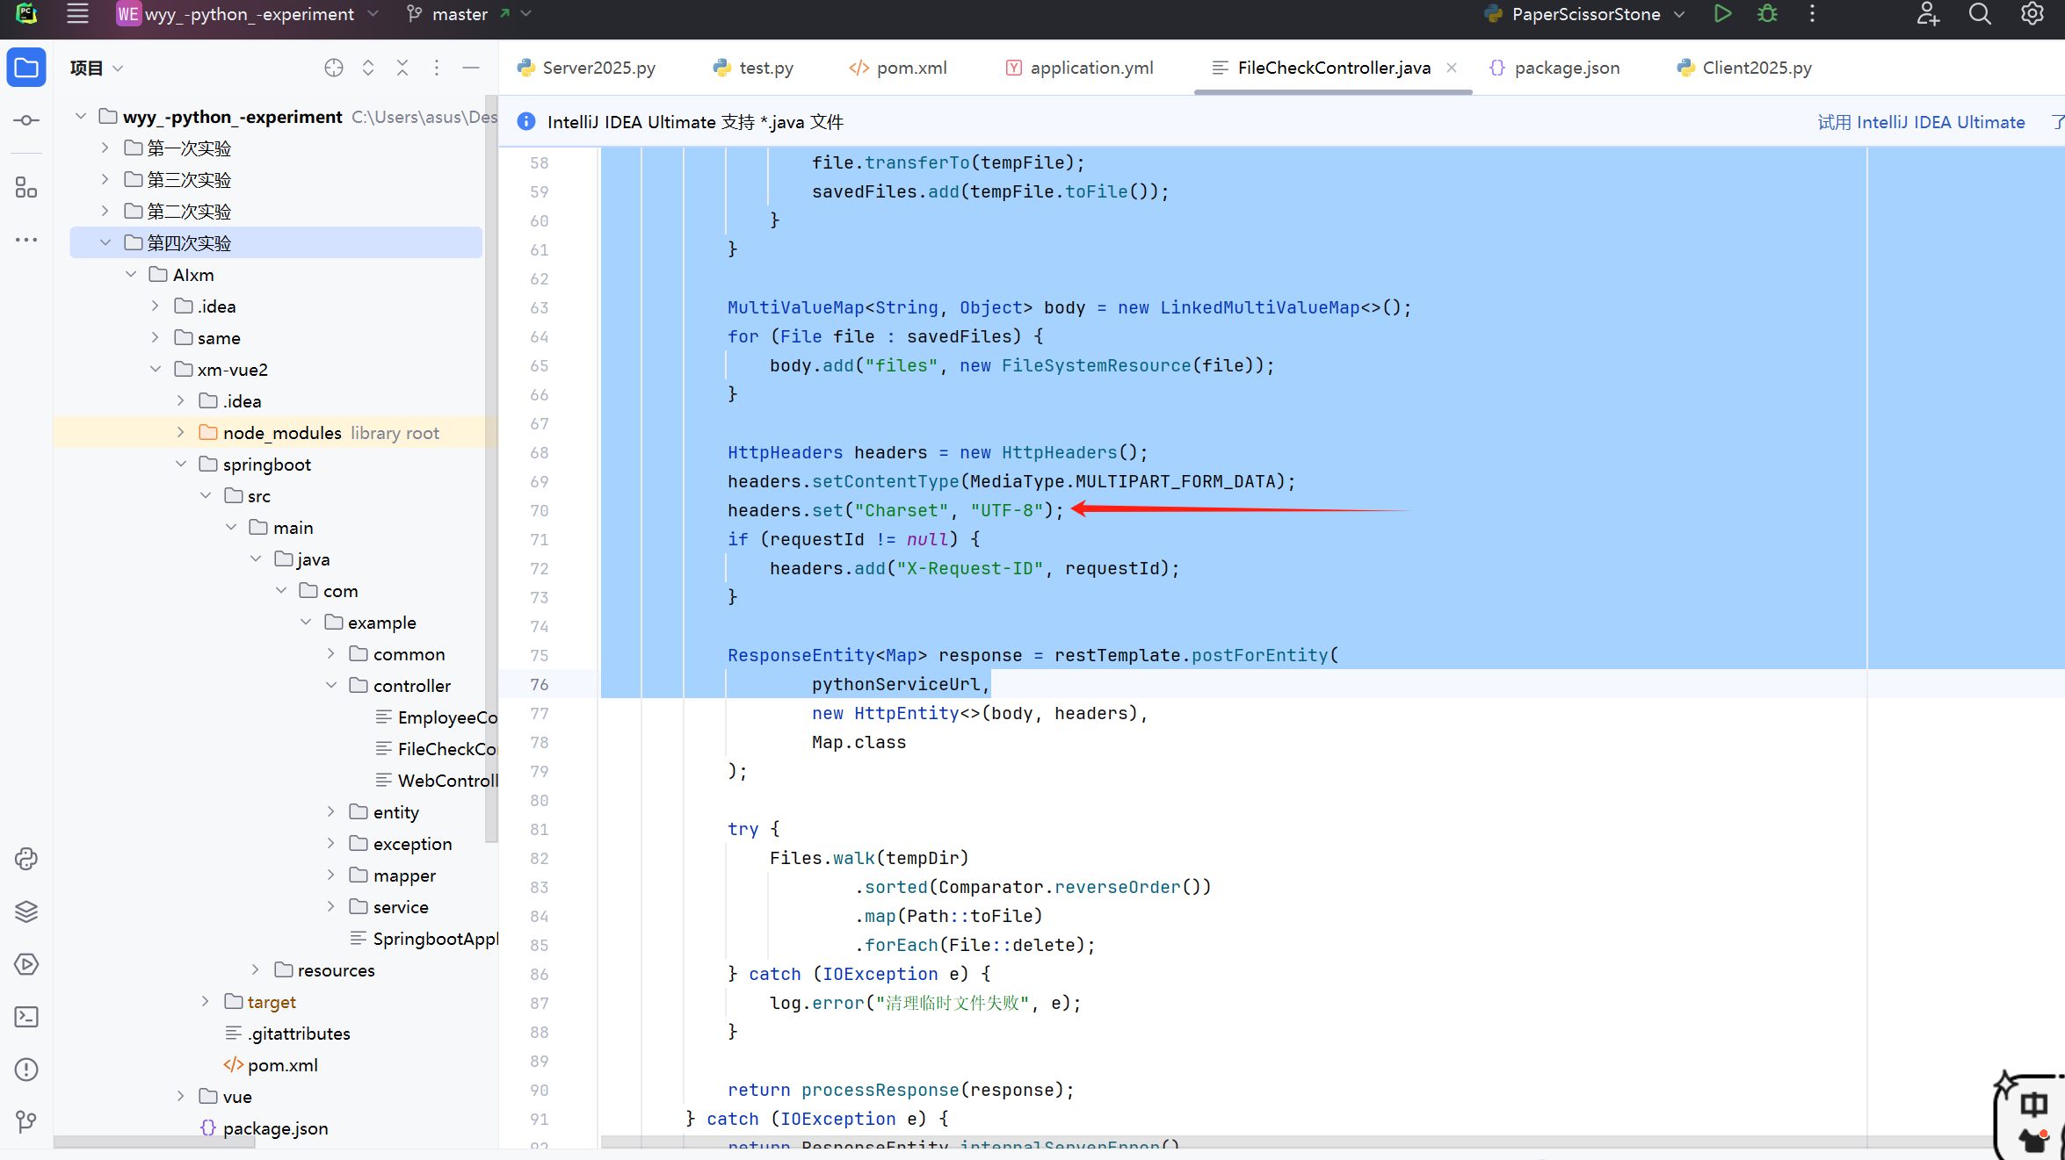The width and height of the screenshot is (2065, 1160).
Task: Open the Git tool window icon
Action: [x=26, y=1121]
